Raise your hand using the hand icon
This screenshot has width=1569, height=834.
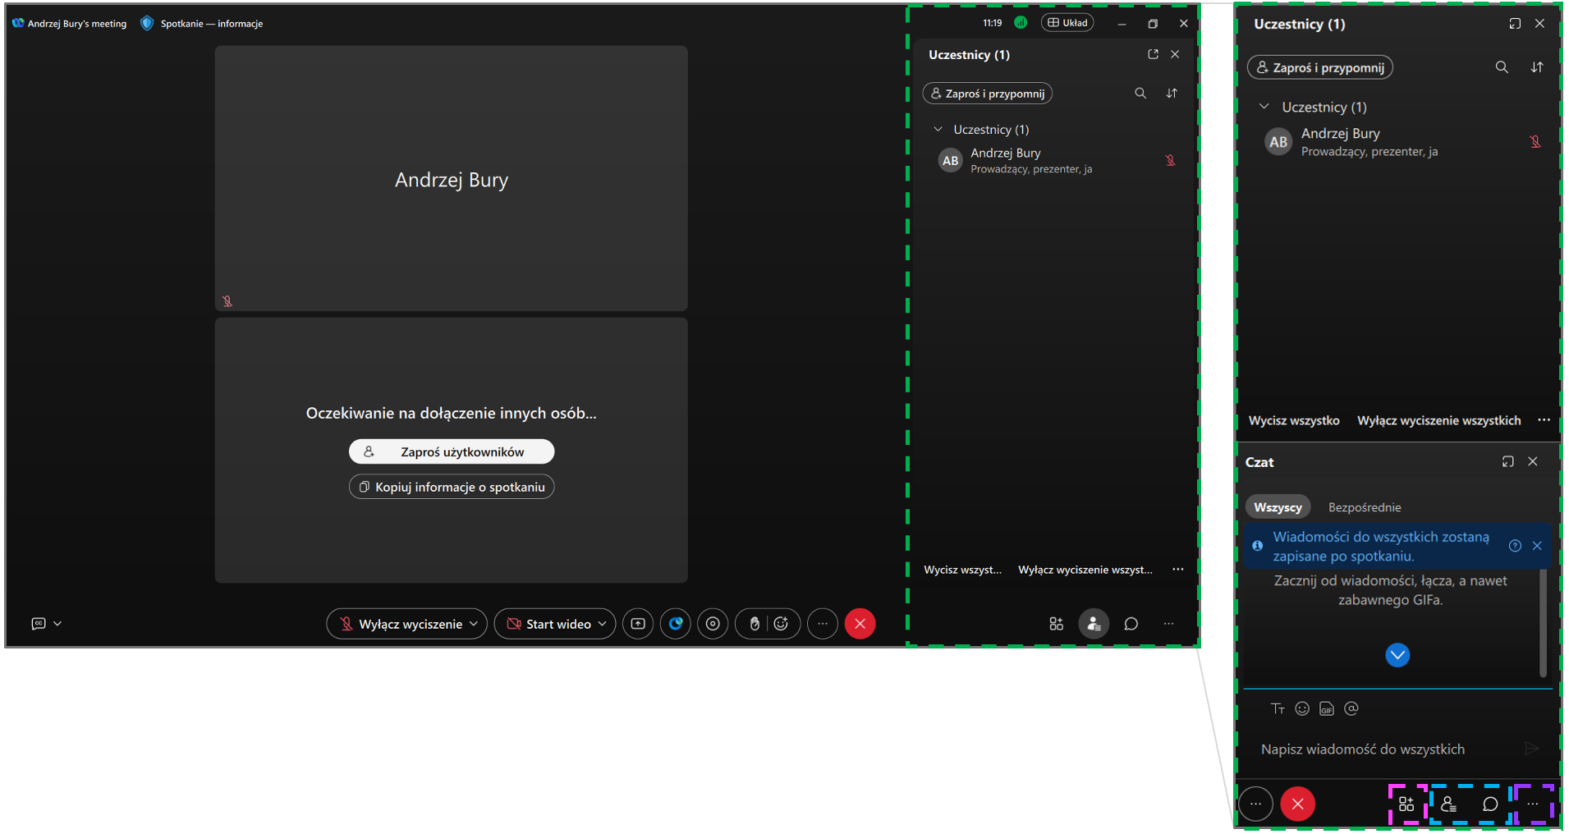click(755, 624)
